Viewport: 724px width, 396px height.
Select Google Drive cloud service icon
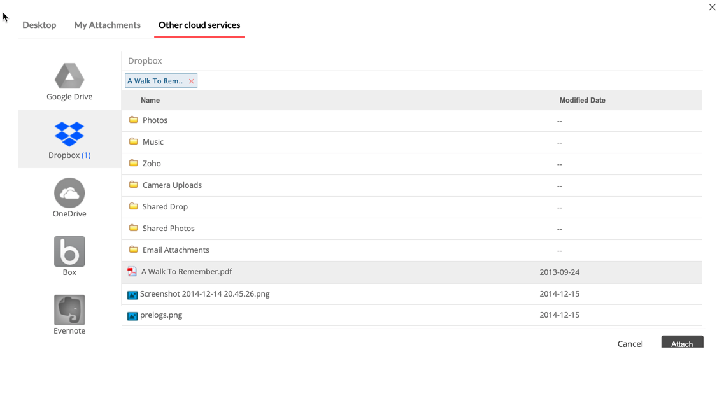click(69, 76)
